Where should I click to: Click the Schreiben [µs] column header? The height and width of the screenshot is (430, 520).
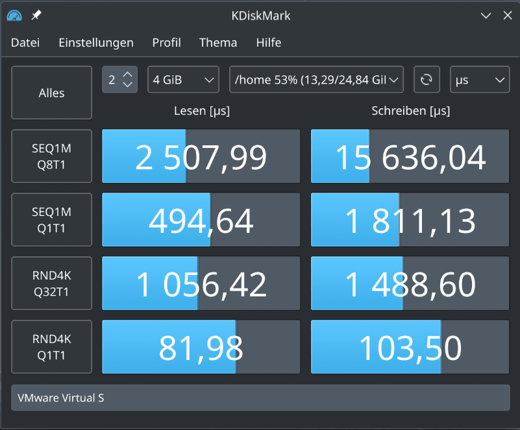(x=410, y=111)
